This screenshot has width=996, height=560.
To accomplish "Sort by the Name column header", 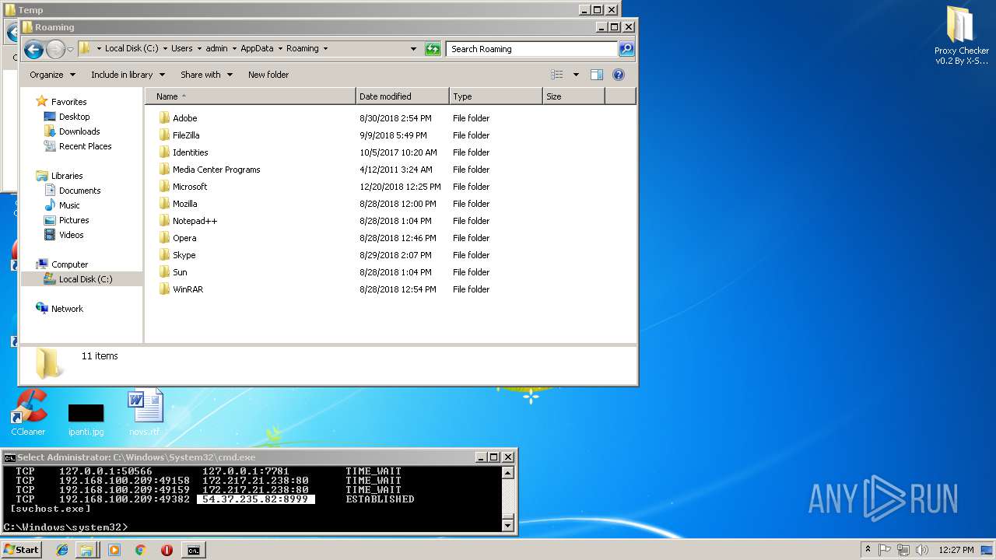I will pos(251,96).
